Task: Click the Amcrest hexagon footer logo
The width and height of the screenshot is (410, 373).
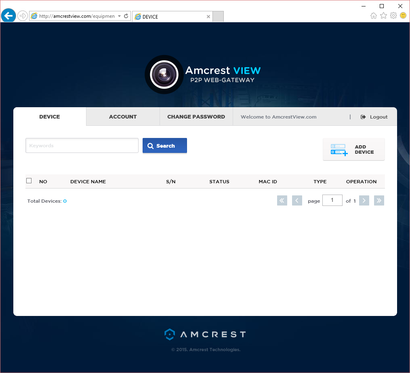Action: 170,334
